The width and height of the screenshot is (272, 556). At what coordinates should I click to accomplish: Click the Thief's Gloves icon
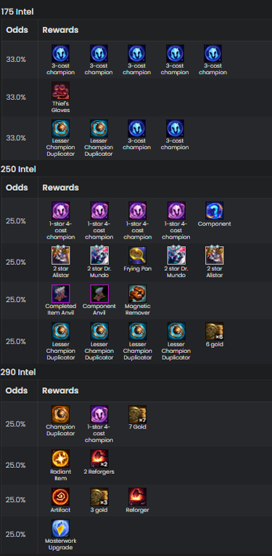(60, 90)
